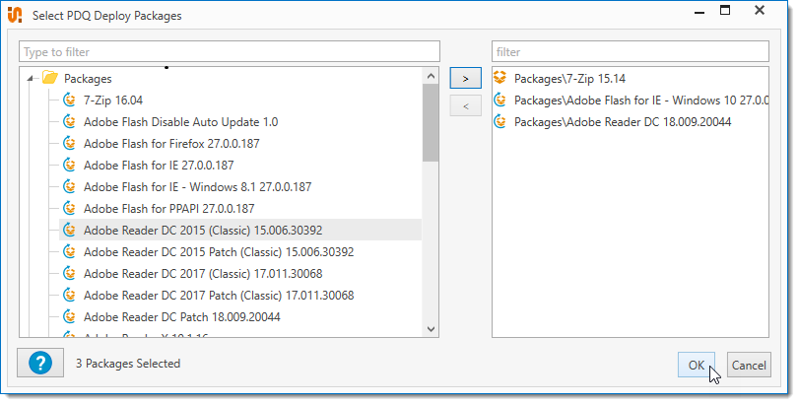Click the Adobe Flash for Firefox package icon

pyautogui.click(x=70, y=143)
